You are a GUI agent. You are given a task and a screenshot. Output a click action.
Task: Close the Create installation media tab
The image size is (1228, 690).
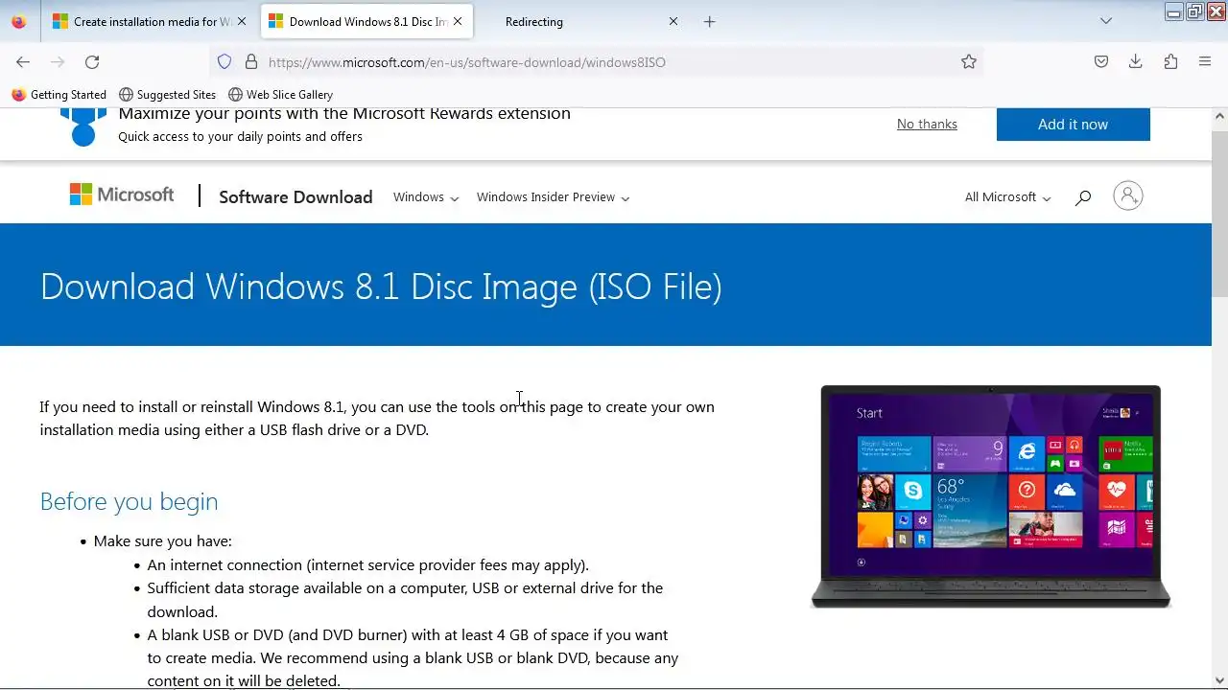(x=242, y=21)
